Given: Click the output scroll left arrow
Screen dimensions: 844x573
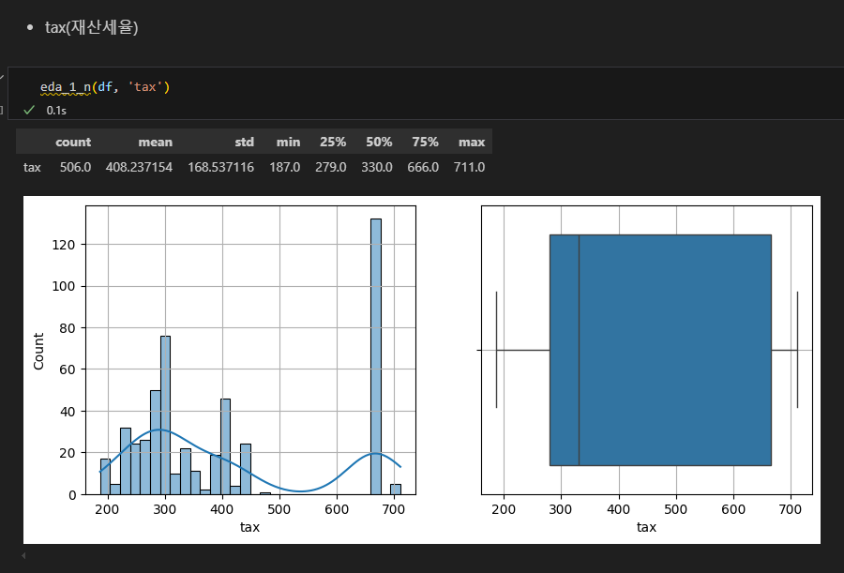Looking at the screenshot, I should (x=23, y=555).
